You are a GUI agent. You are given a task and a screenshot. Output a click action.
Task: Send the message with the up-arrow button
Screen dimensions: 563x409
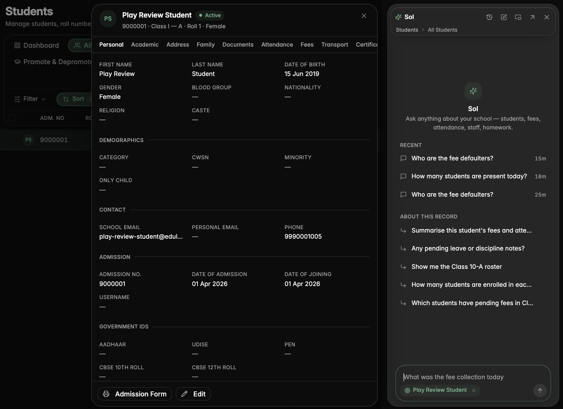pos(540,390)
